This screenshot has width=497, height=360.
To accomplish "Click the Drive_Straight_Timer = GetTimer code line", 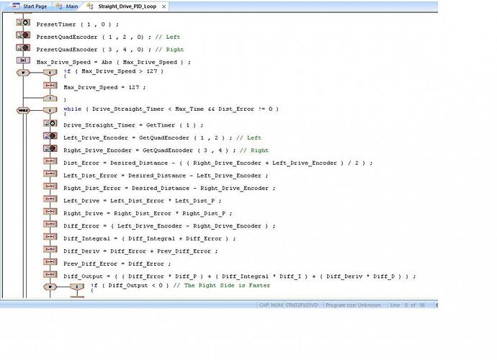I will pos(133,125).
